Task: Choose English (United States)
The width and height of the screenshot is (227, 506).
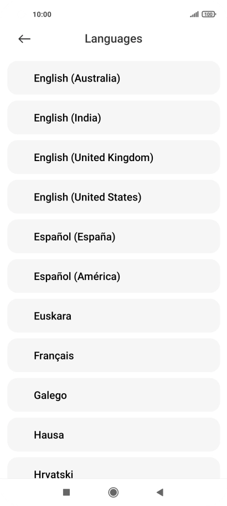Action: 114,197
